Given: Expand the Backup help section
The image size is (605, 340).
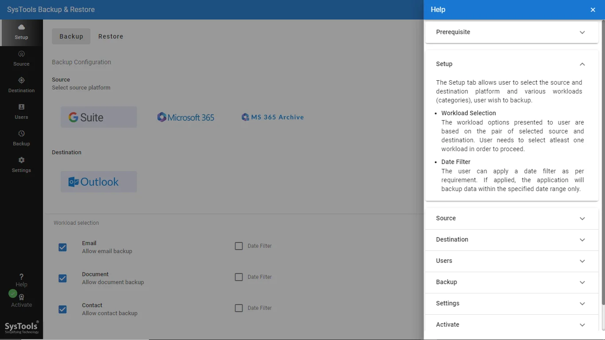Looking at the screenshot, I should click(512, 282).
